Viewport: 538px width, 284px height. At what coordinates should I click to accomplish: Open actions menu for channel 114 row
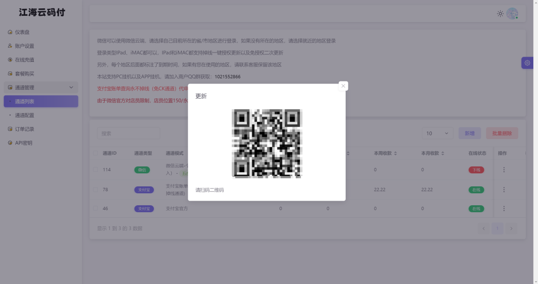coord(504,170)
